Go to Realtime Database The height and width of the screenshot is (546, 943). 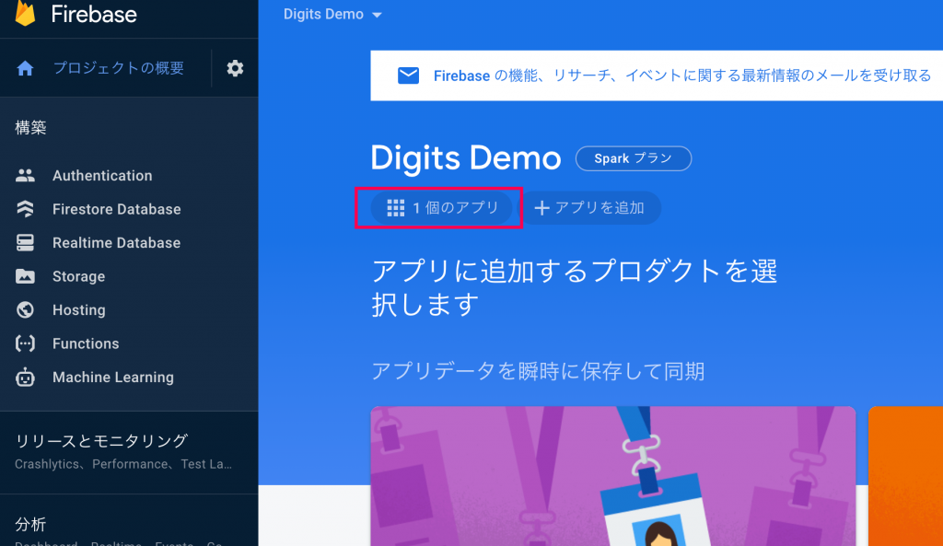117,243
